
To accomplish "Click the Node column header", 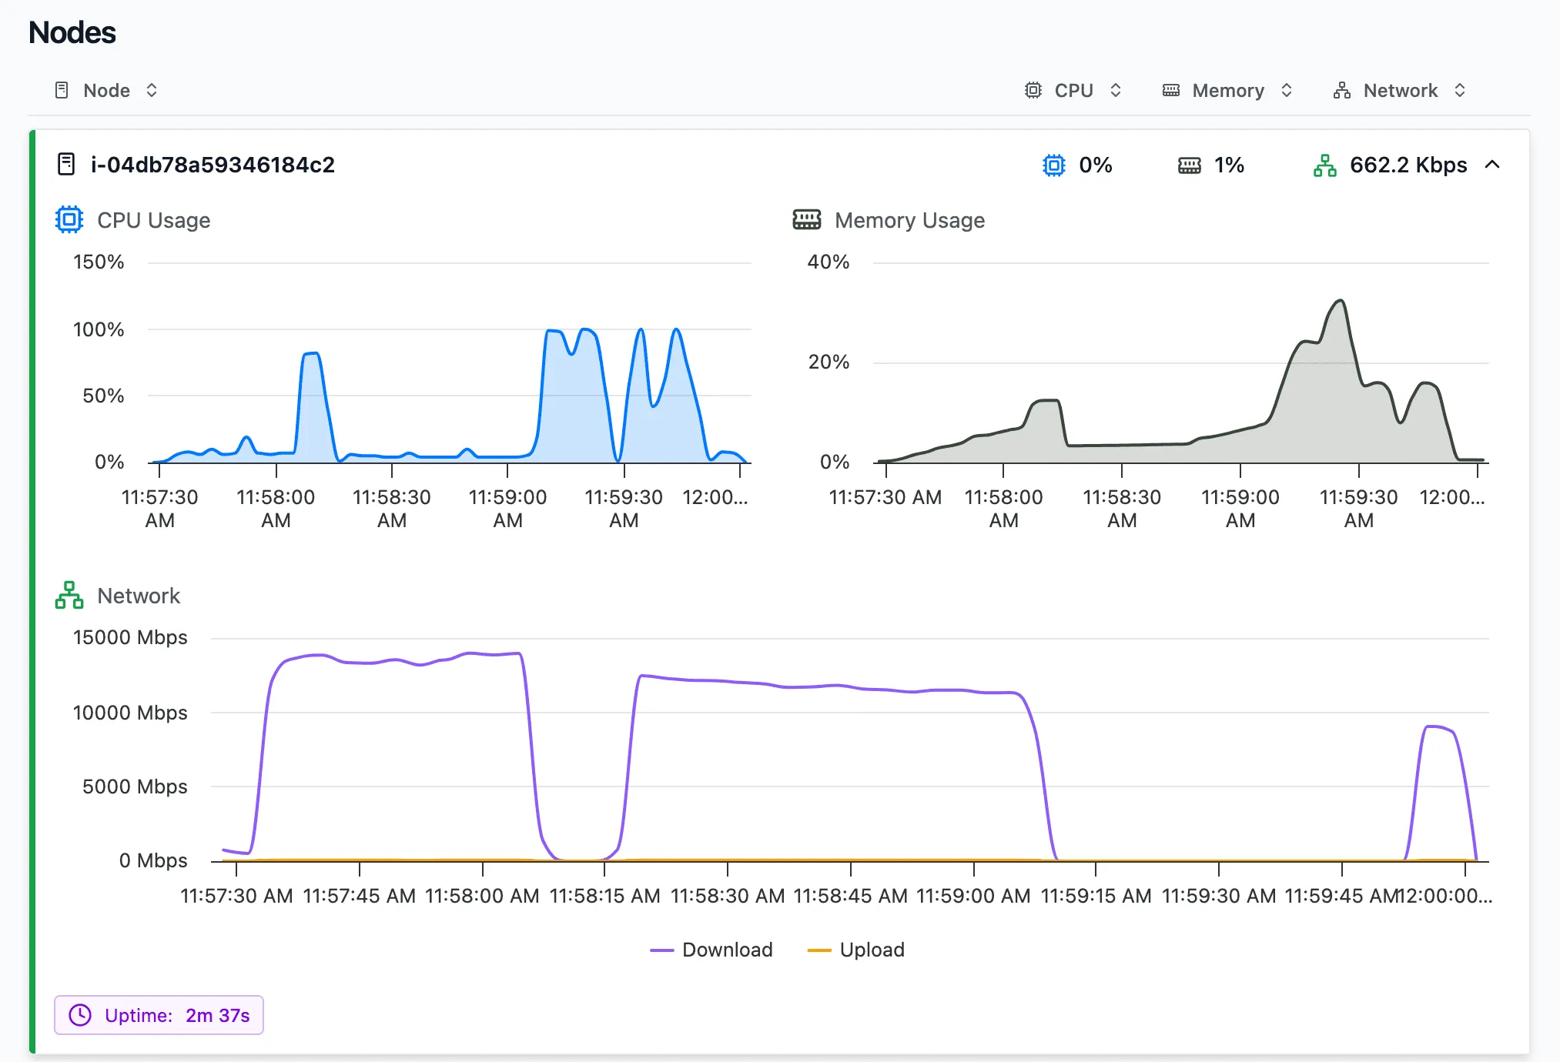I will (x=106, y=90).
